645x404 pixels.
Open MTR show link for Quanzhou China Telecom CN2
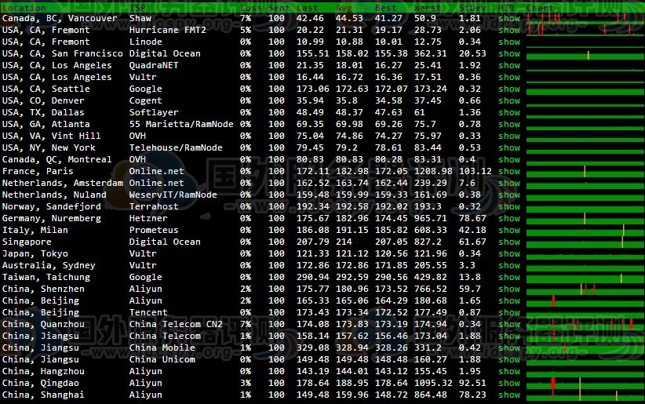508,324
